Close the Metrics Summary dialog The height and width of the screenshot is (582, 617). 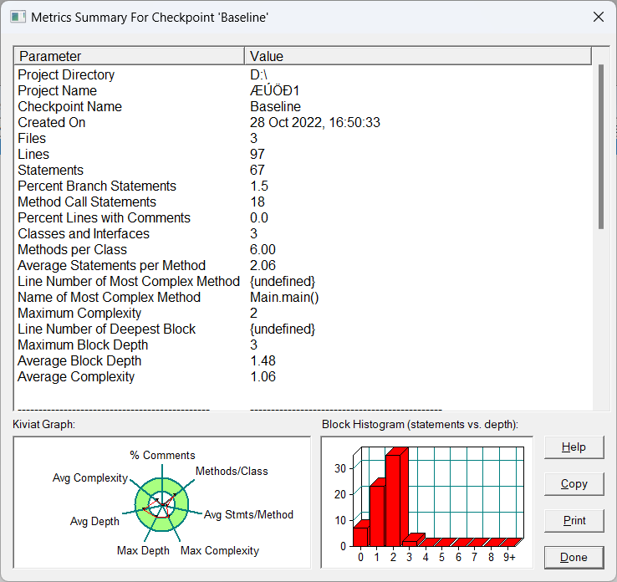point(598,17)
